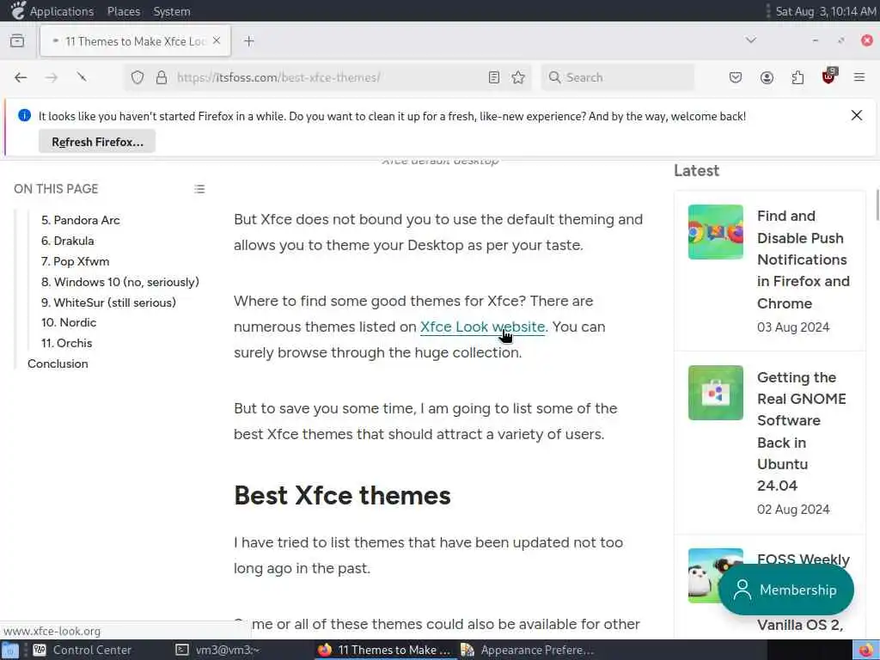Click push notifications article thumbnail
This screenshot has width=880, height=660.
pyautogui.click(x=716, y=232)
